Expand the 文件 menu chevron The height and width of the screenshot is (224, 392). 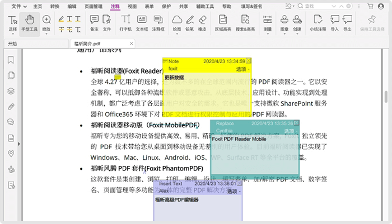point(25,7)
